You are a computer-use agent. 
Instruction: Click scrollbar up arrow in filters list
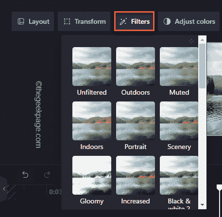[x=202, y=40]
